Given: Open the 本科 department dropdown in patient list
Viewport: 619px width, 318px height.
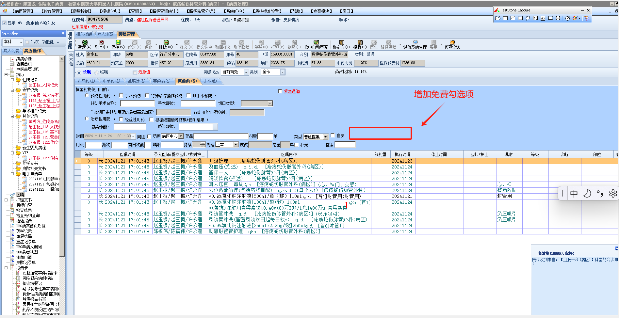Looking at the screenshot, I should click(21, 42).
